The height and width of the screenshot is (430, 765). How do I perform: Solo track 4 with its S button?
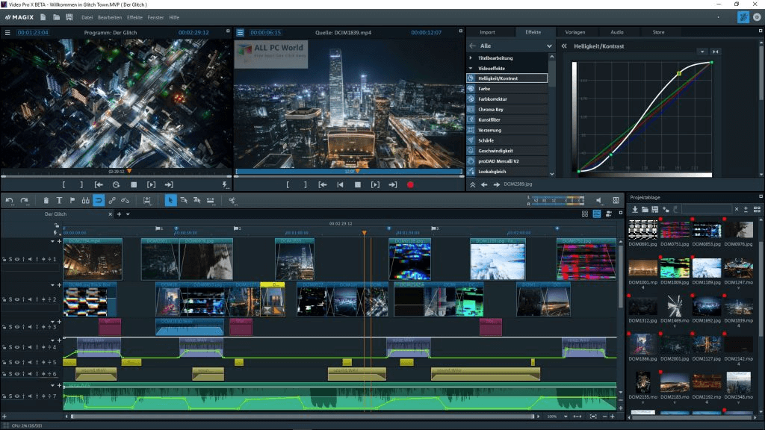(9, 346)
